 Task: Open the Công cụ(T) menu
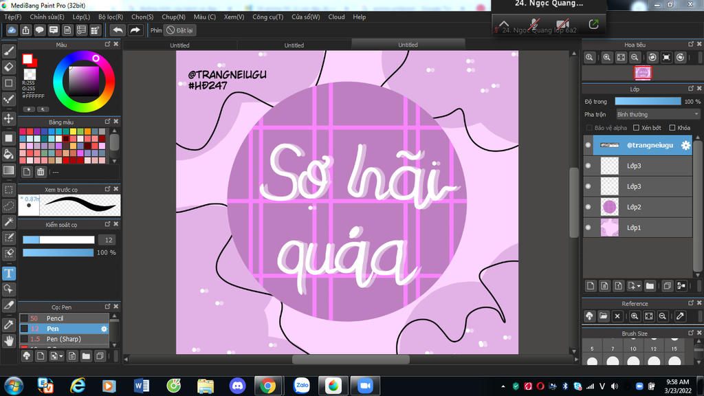pos(268,17)
